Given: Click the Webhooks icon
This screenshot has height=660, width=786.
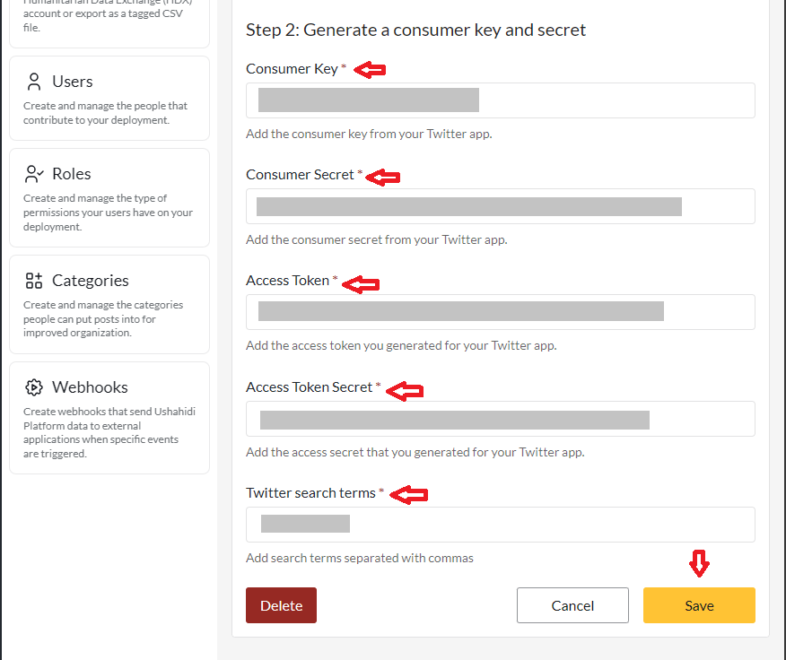Looking at the screenshot, I should coord(33,386).
